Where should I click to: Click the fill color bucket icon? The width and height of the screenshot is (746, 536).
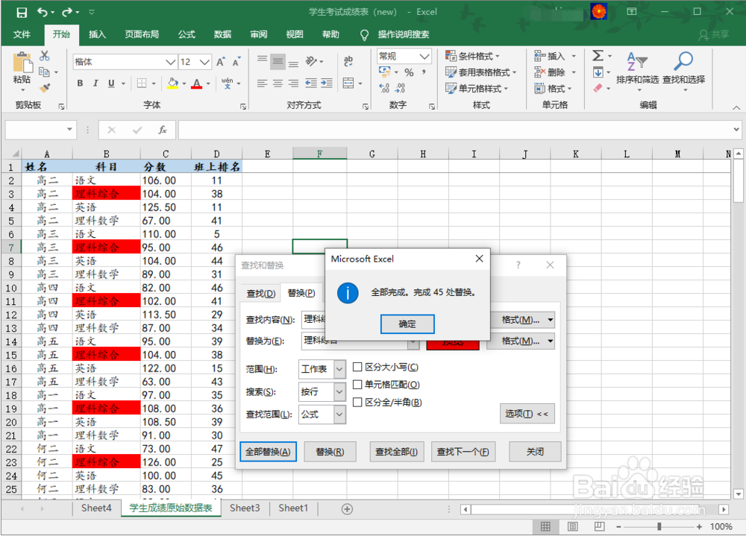(x=173, y=83)
